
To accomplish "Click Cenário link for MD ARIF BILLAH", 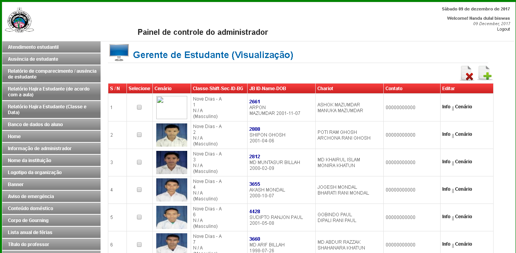I will point(463,244).
